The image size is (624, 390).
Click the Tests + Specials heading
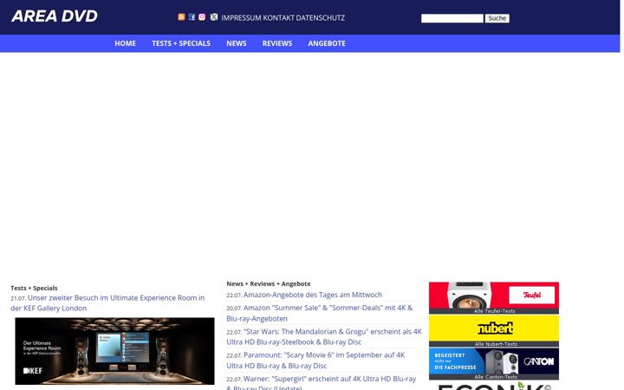[x=34, y=288]
